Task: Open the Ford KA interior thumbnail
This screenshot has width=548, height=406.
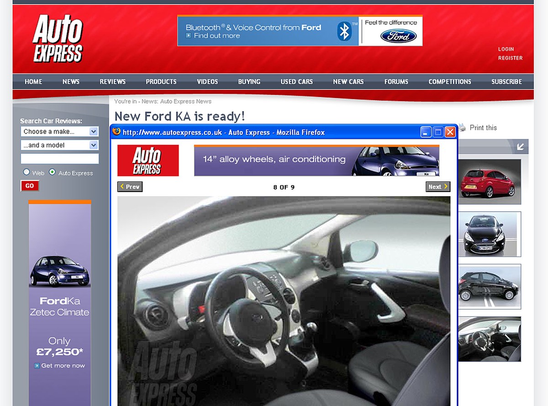Action: pos(490,339)
